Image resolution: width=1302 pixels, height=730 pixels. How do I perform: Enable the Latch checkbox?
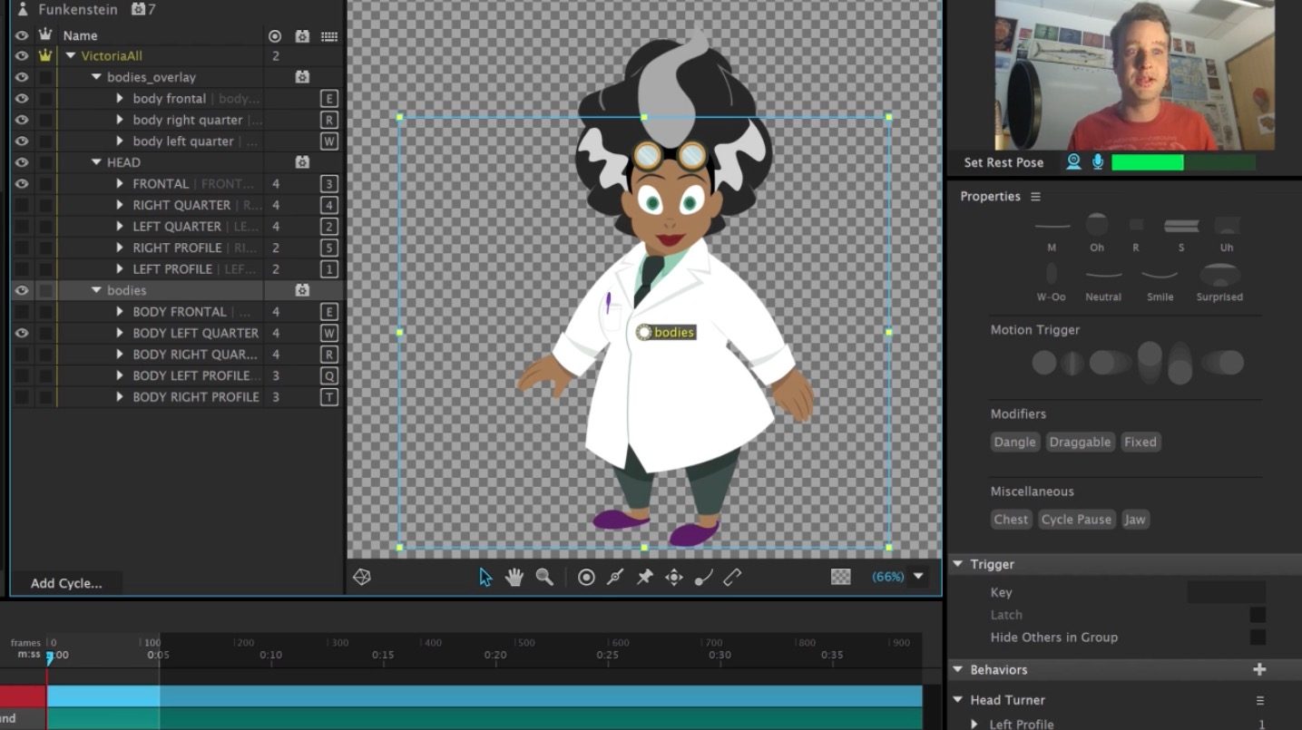point(1258,615)
